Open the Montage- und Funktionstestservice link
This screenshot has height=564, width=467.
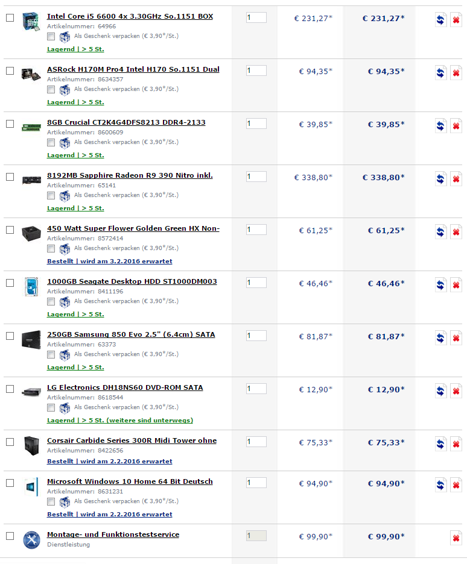(x=113, y=534)
